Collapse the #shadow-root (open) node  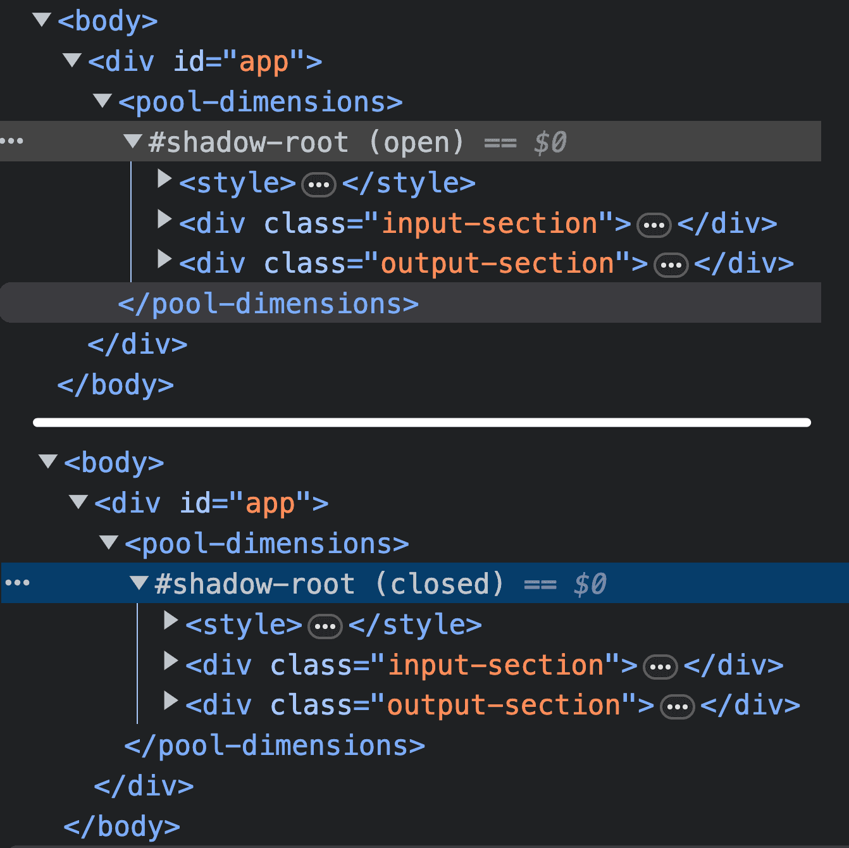pyautogui.click(x=133, y=140)
